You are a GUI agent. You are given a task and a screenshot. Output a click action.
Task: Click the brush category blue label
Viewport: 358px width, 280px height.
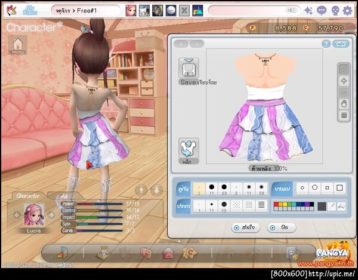pos(183,189)
